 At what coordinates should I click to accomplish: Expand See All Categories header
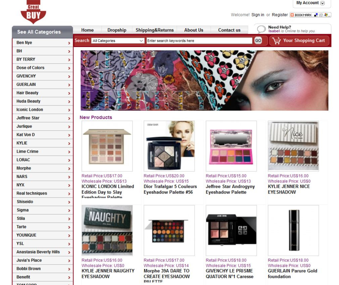(42, 32)
